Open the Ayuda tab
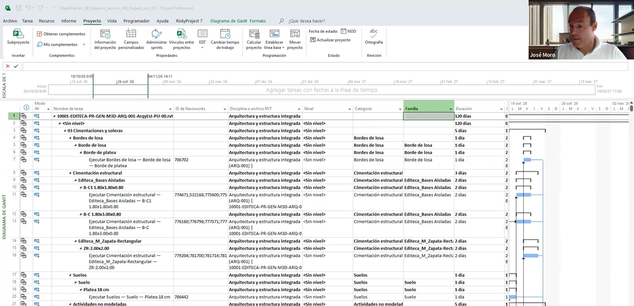Viewport: 634px width, 306px height. point(163,21)
